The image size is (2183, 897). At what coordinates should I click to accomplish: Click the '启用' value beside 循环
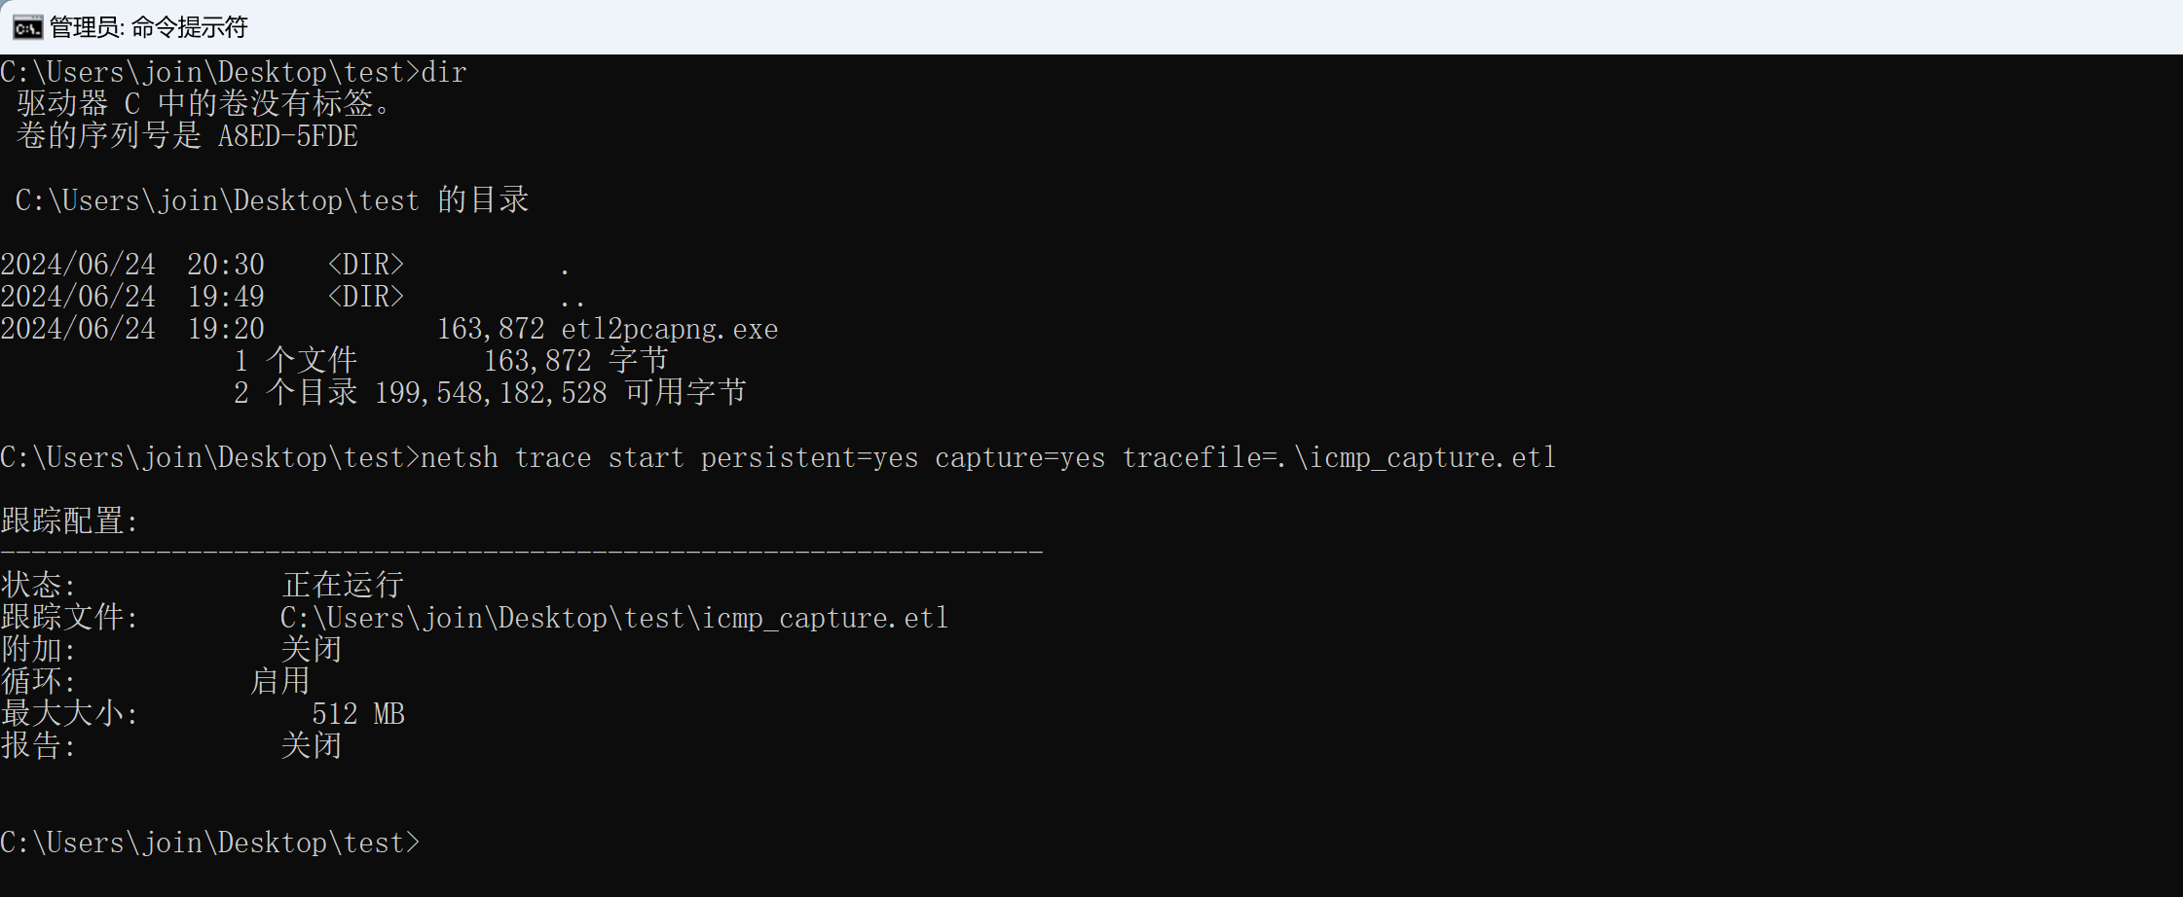click(x=280, y=681)
